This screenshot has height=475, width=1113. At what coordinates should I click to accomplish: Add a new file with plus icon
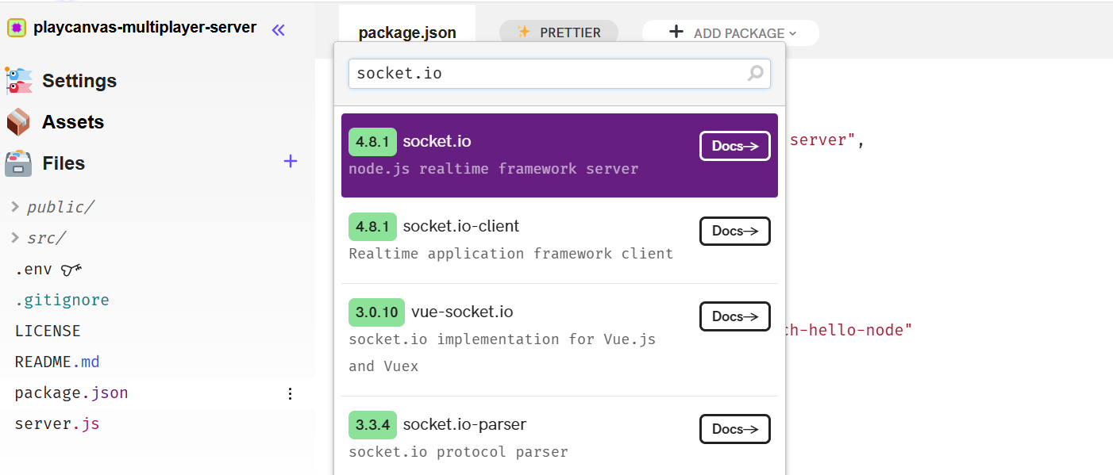click(291, 162)
